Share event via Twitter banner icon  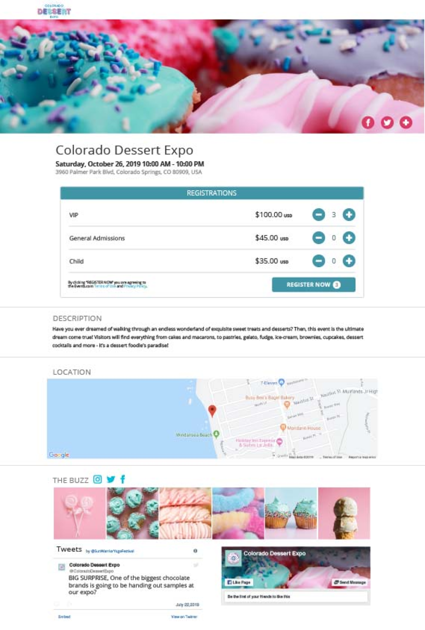(387, 122)
